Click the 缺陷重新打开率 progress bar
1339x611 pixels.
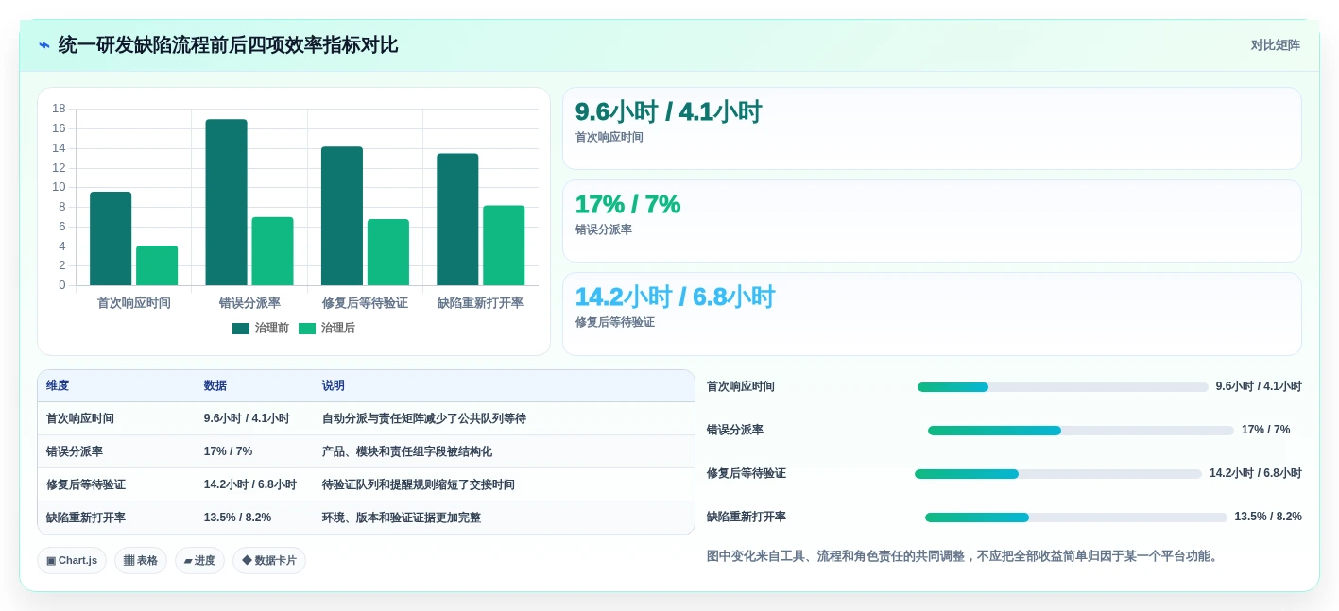click(x=1076, y=518)
